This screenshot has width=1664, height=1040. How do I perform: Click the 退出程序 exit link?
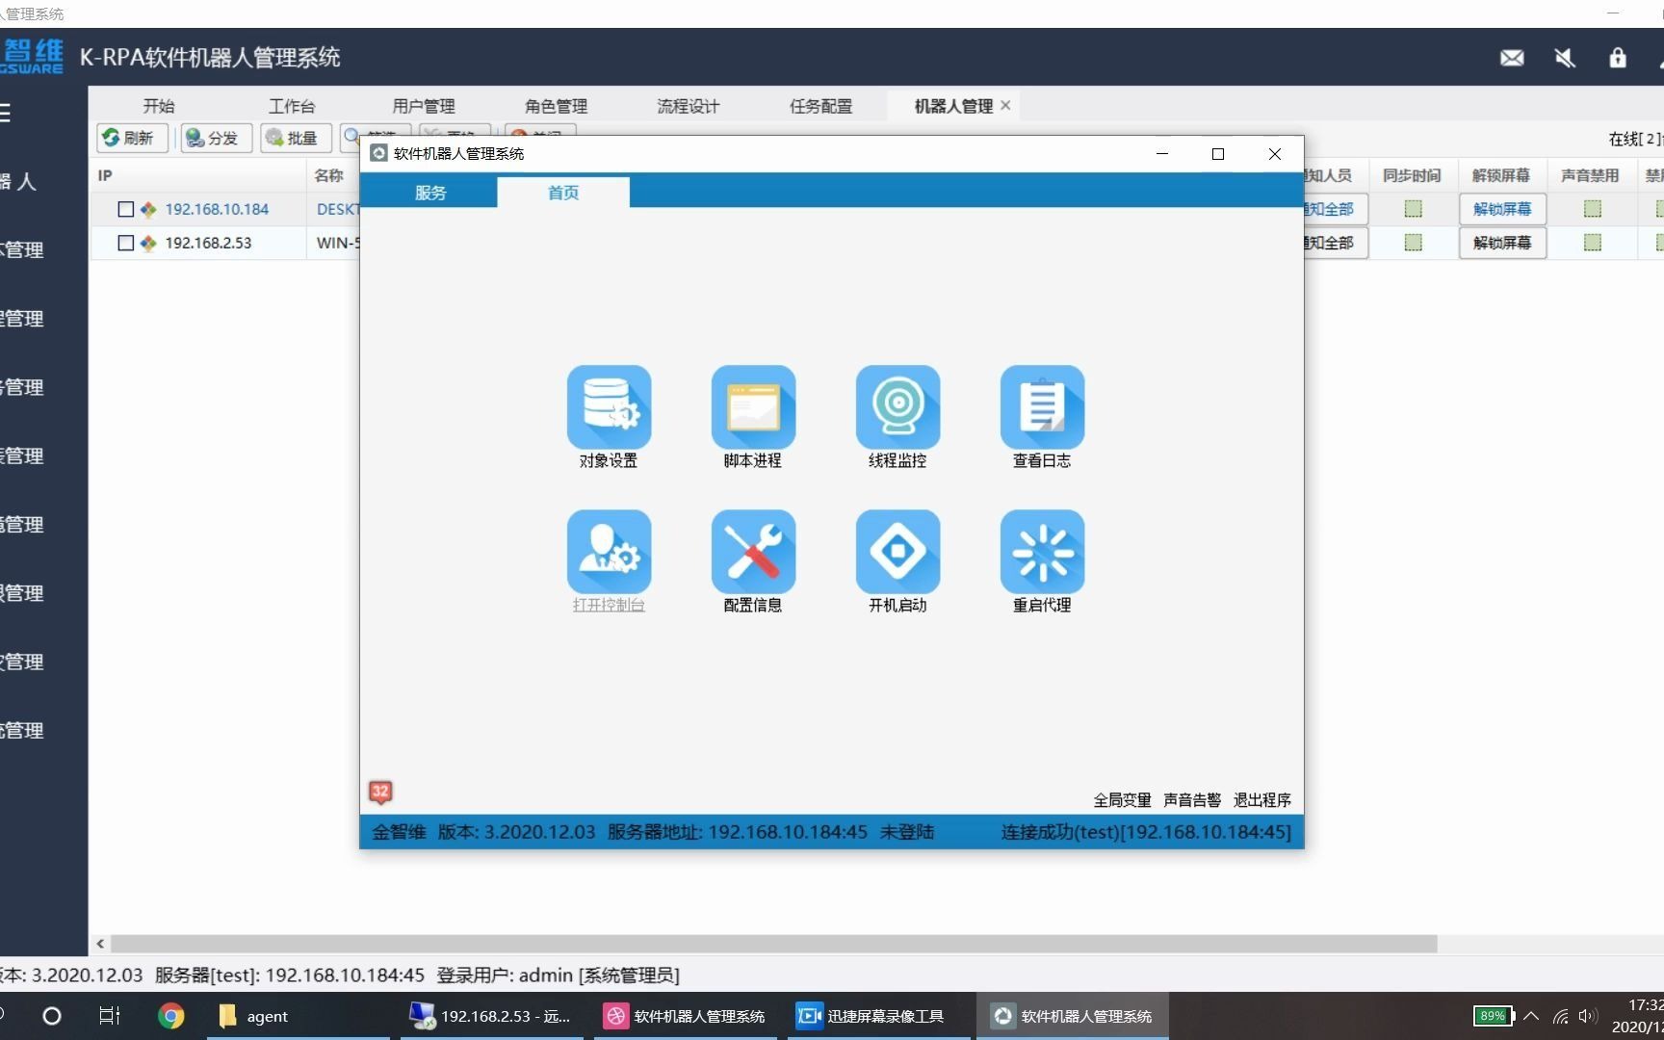tap(1261, 799)
